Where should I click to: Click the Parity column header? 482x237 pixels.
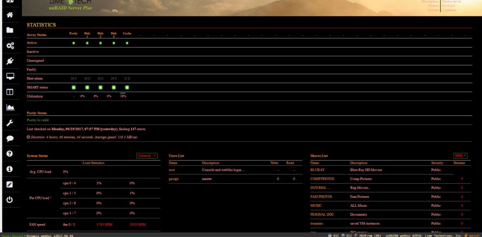(73, 34)
